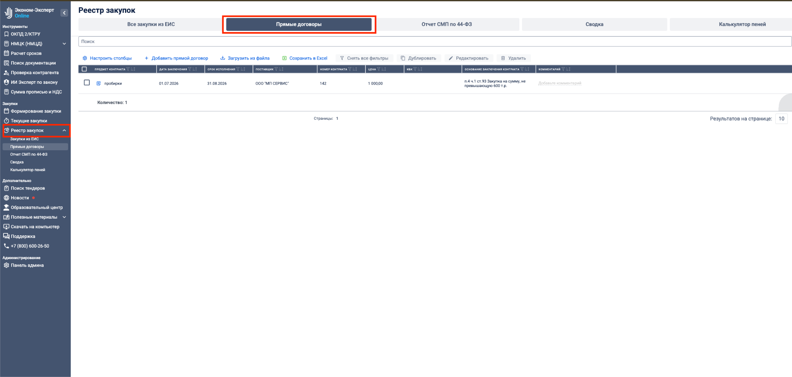Screen dimensions: 792x377
Task: Filter the Срок исполнения column
Action: pyautogui.click(x=238, y=69)
